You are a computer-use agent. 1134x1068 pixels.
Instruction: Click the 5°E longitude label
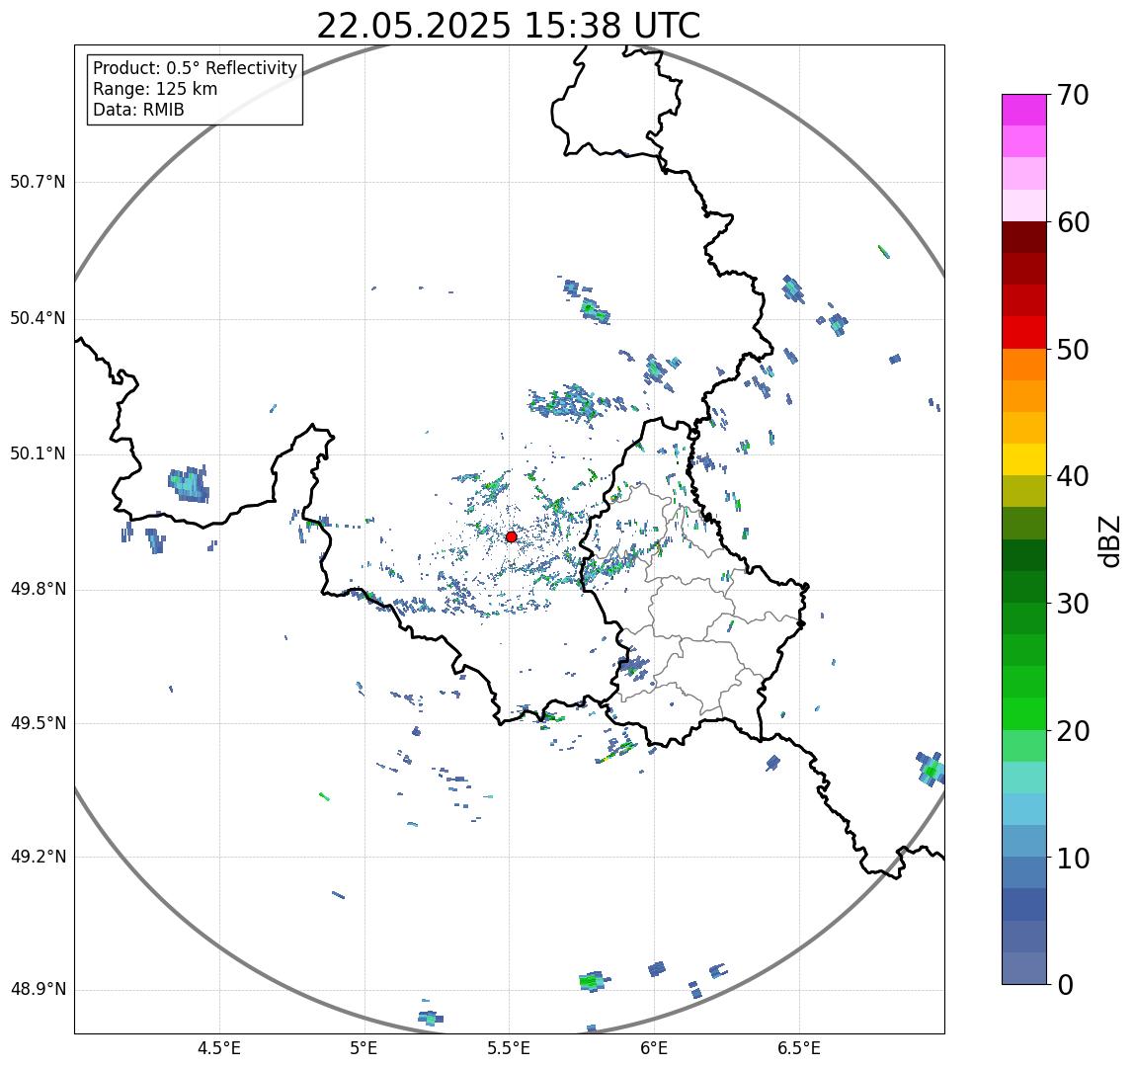(x=364, y=1048)
